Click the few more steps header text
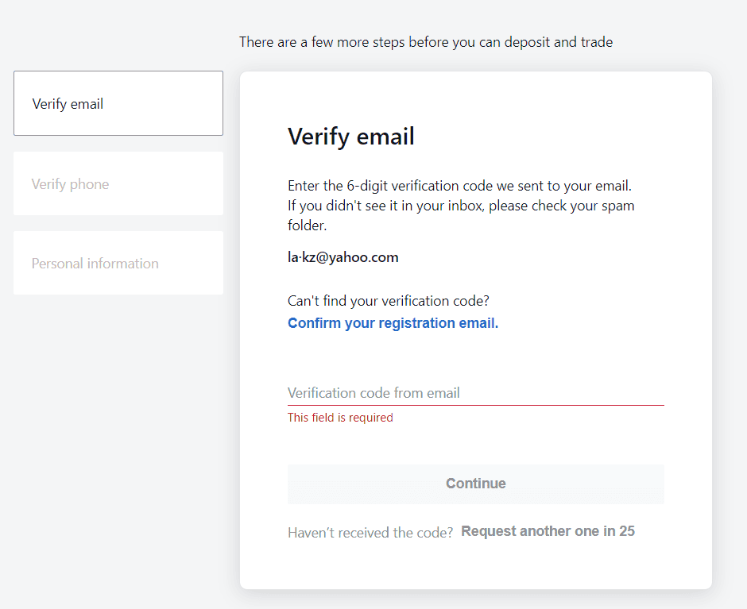 click(x=426, y=42)
